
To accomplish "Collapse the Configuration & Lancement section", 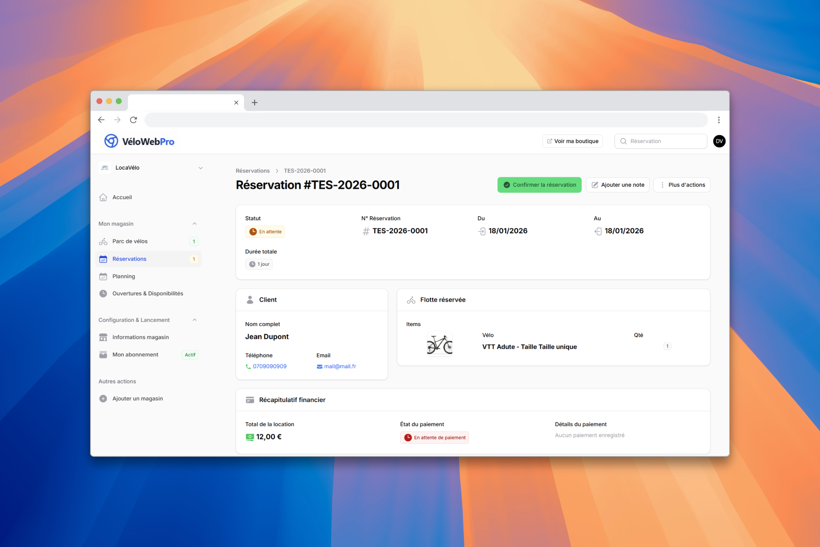I will 195,320.
